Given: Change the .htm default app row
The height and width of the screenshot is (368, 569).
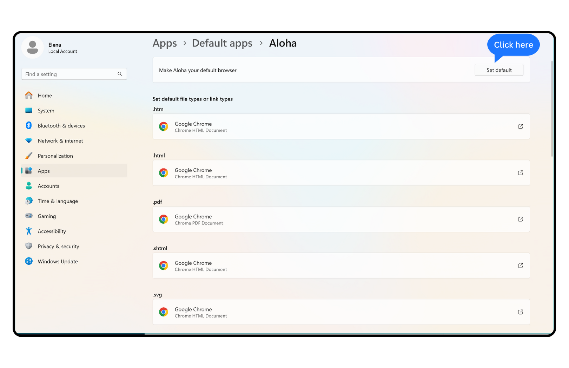Looking at the screenshot, I should coord(341,126).
